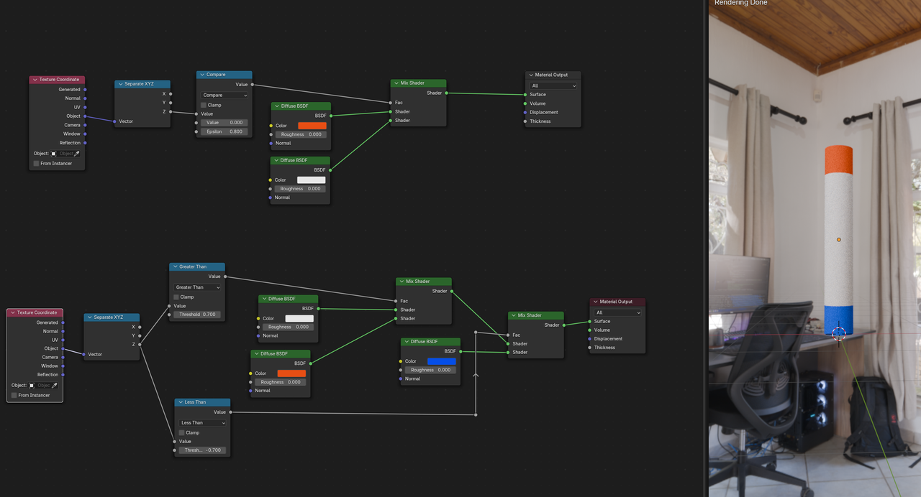Open the blue Diffuse BSDF color swatch
921x497 pixels.
pyautogui.click(x=441, y=361)
